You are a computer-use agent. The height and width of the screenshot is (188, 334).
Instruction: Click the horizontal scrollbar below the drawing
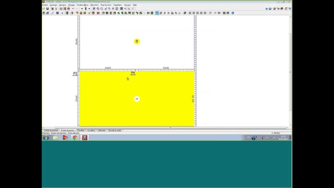170,128
